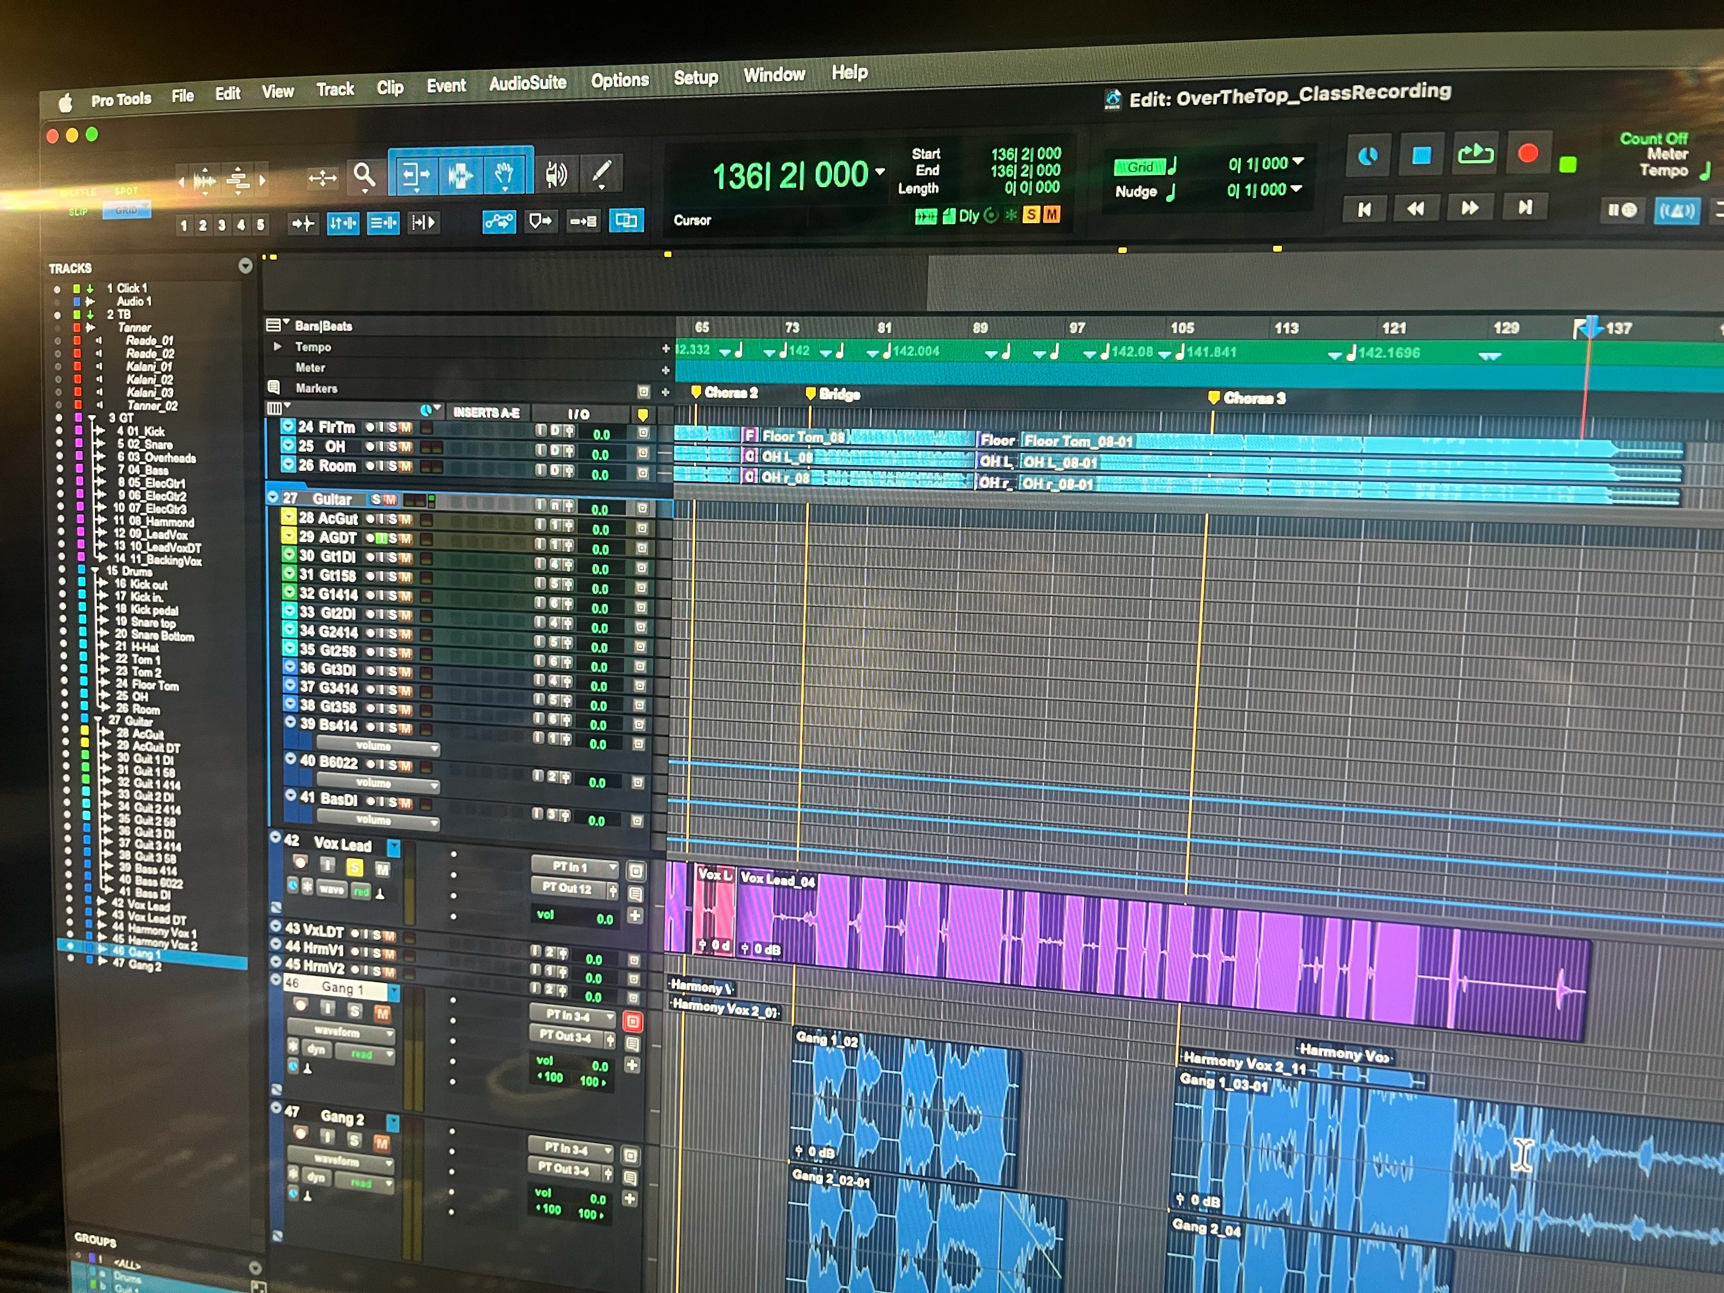This screenshot has width=1724, height=1293.
Task: Select the Gang 2 track in Tracks list
Action: point(145,967)
